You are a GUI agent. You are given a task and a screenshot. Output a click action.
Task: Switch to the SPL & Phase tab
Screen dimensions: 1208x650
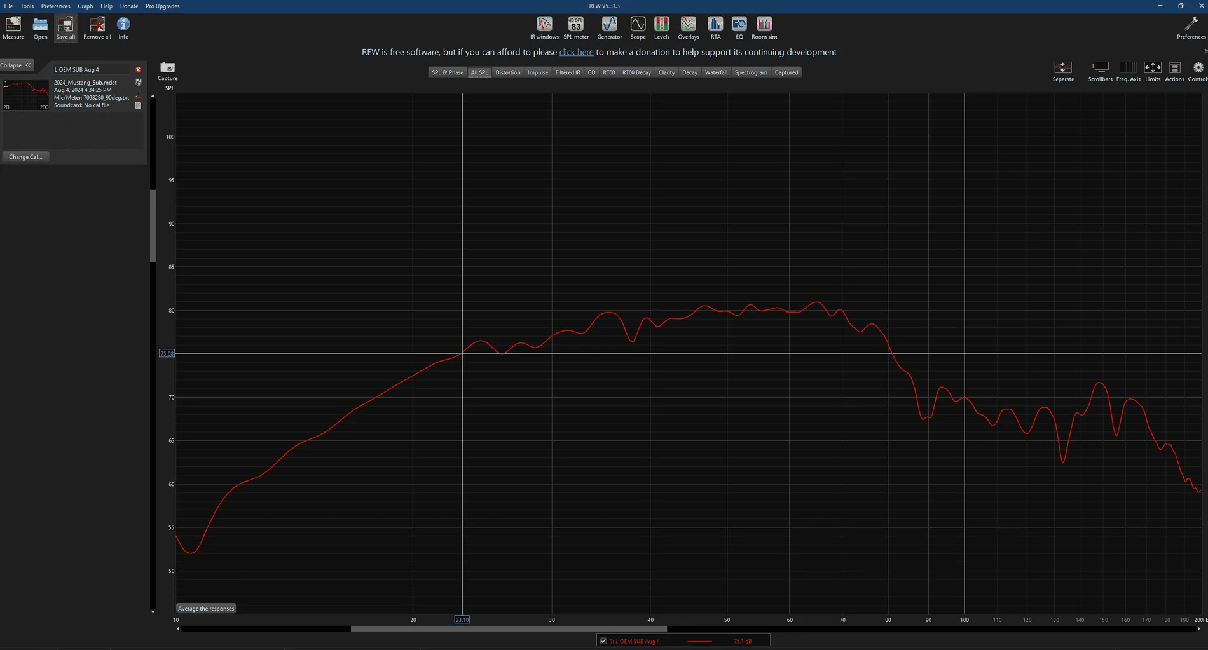448,72
